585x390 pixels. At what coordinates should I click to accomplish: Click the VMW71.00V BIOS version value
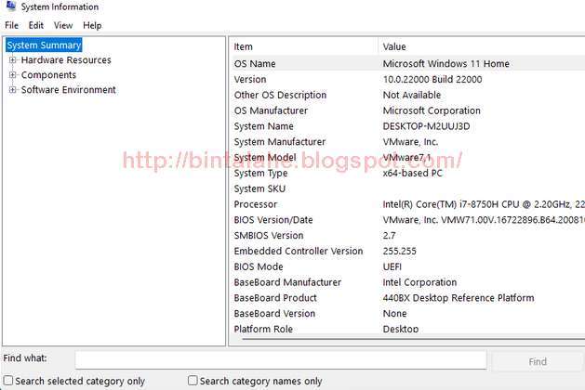point(484,220)
